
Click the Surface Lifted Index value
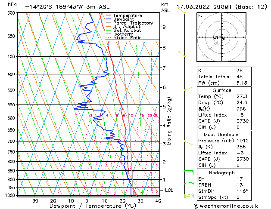(240, 115)
